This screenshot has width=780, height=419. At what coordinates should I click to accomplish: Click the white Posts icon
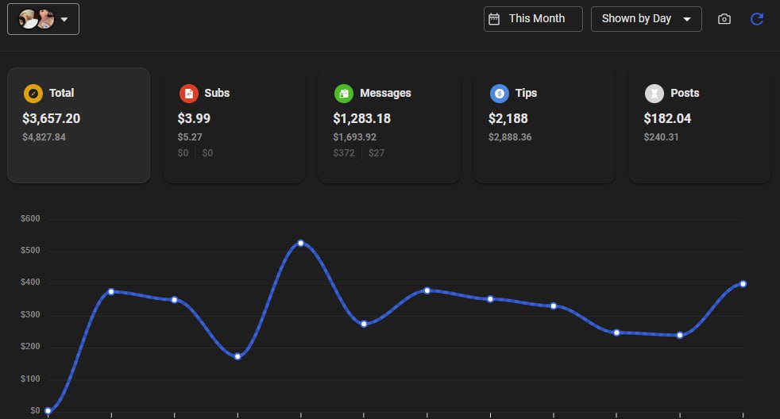(654, 93)
